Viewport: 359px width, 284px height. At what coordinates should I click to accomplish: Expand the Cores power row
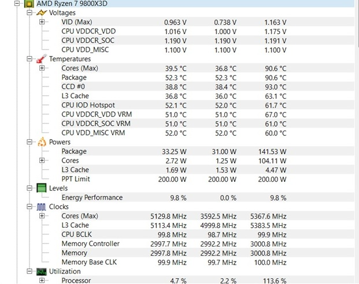pos(42,160)
